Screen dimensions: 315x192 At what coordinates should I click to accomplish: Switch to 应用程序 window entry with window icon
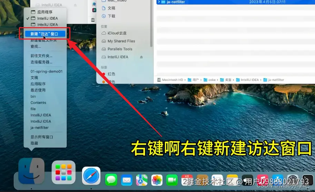pyautogui.click(x=45, y=12)
